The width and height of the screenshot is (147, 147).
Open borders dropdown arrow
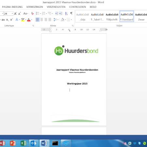pyautogui.click(x=71, y=20)
